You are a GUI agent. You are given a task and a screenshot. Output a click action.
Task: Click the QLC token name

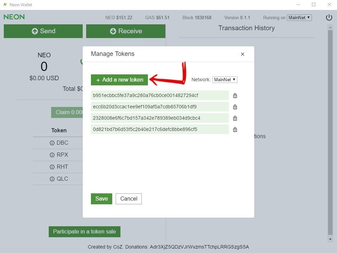62,179
